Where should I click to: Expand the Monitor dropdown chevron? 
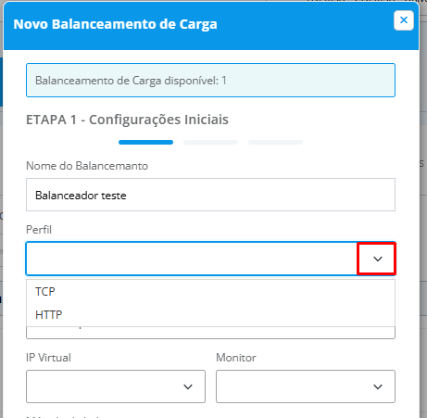[378, 386]
